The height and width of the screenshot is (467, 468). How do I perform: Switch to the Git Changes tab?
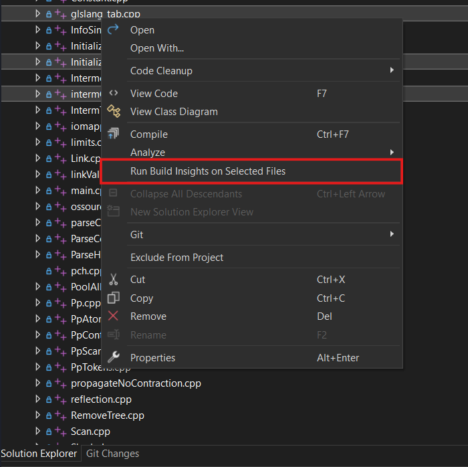(113, 454)
